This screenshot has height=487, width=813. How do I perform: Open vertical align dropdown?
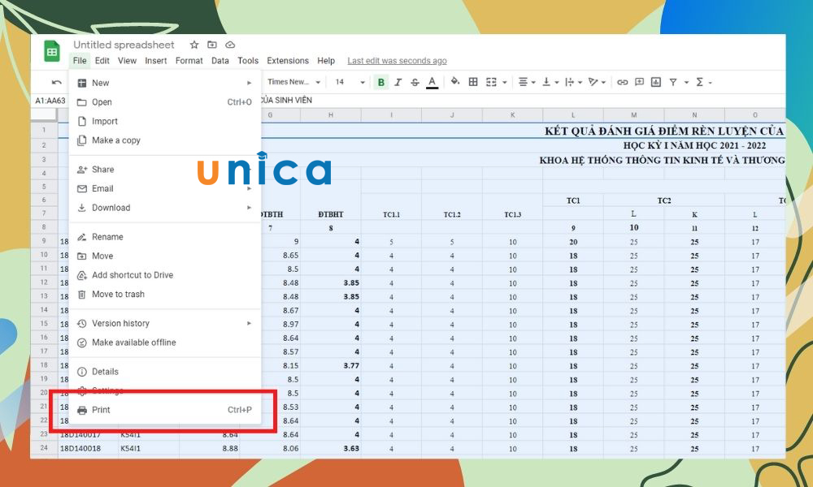pyautogui.click(x=550, y=82)
